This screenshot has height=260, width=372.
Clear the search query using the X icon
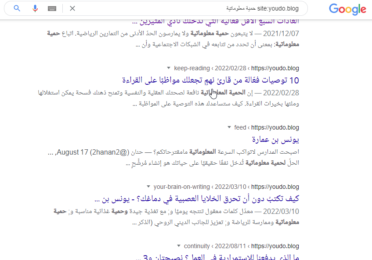[72, 8]
